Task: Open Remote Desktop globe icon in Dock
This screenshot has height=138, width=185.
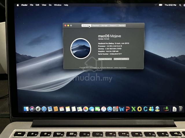Action: point(157,109)
